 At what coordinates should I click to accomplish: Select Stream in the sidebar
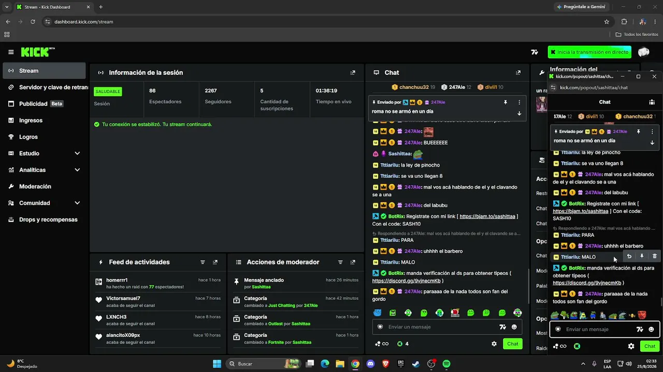click(44, 71)
